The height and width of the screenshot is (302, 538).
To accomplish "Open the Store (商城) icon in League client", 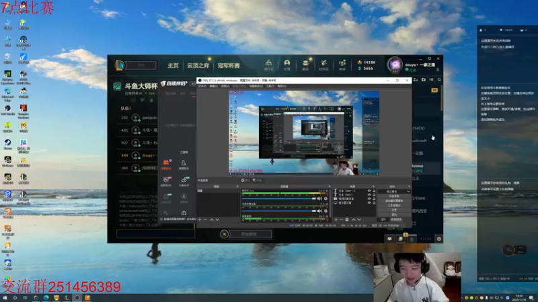I will click(342, 64).
